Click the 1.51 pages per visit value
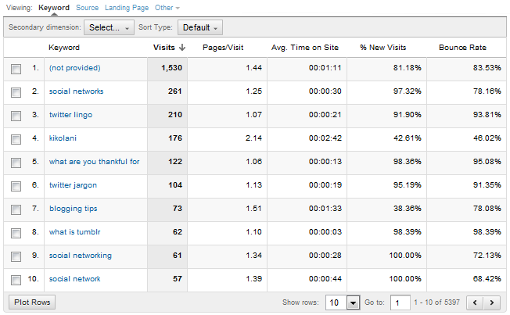 [x=253, y=209]
